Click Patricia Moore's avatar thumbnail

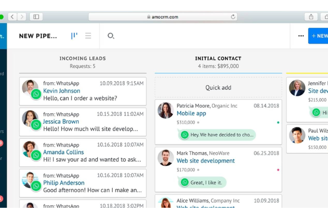(166, 110)
